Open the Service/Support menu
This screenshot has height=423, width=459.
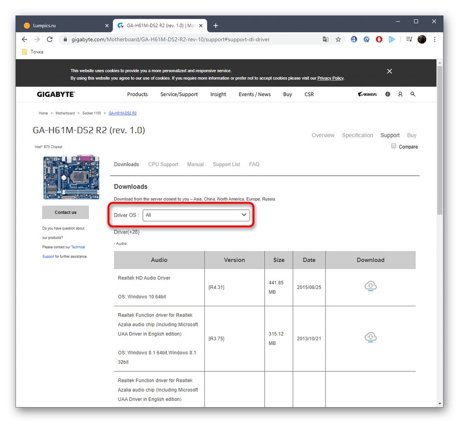pos(179,95)
